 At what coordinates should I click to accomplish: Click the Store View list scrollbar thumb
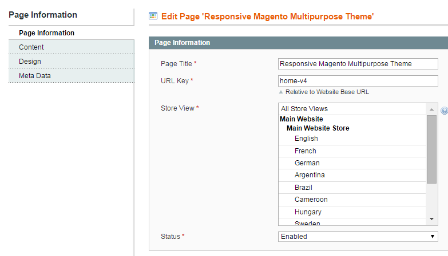coord(431,149)
